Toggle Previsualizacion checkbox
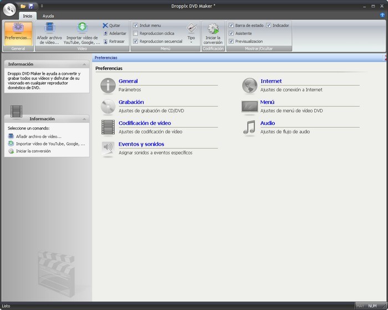The image size is (388, 310). (231, 41)
